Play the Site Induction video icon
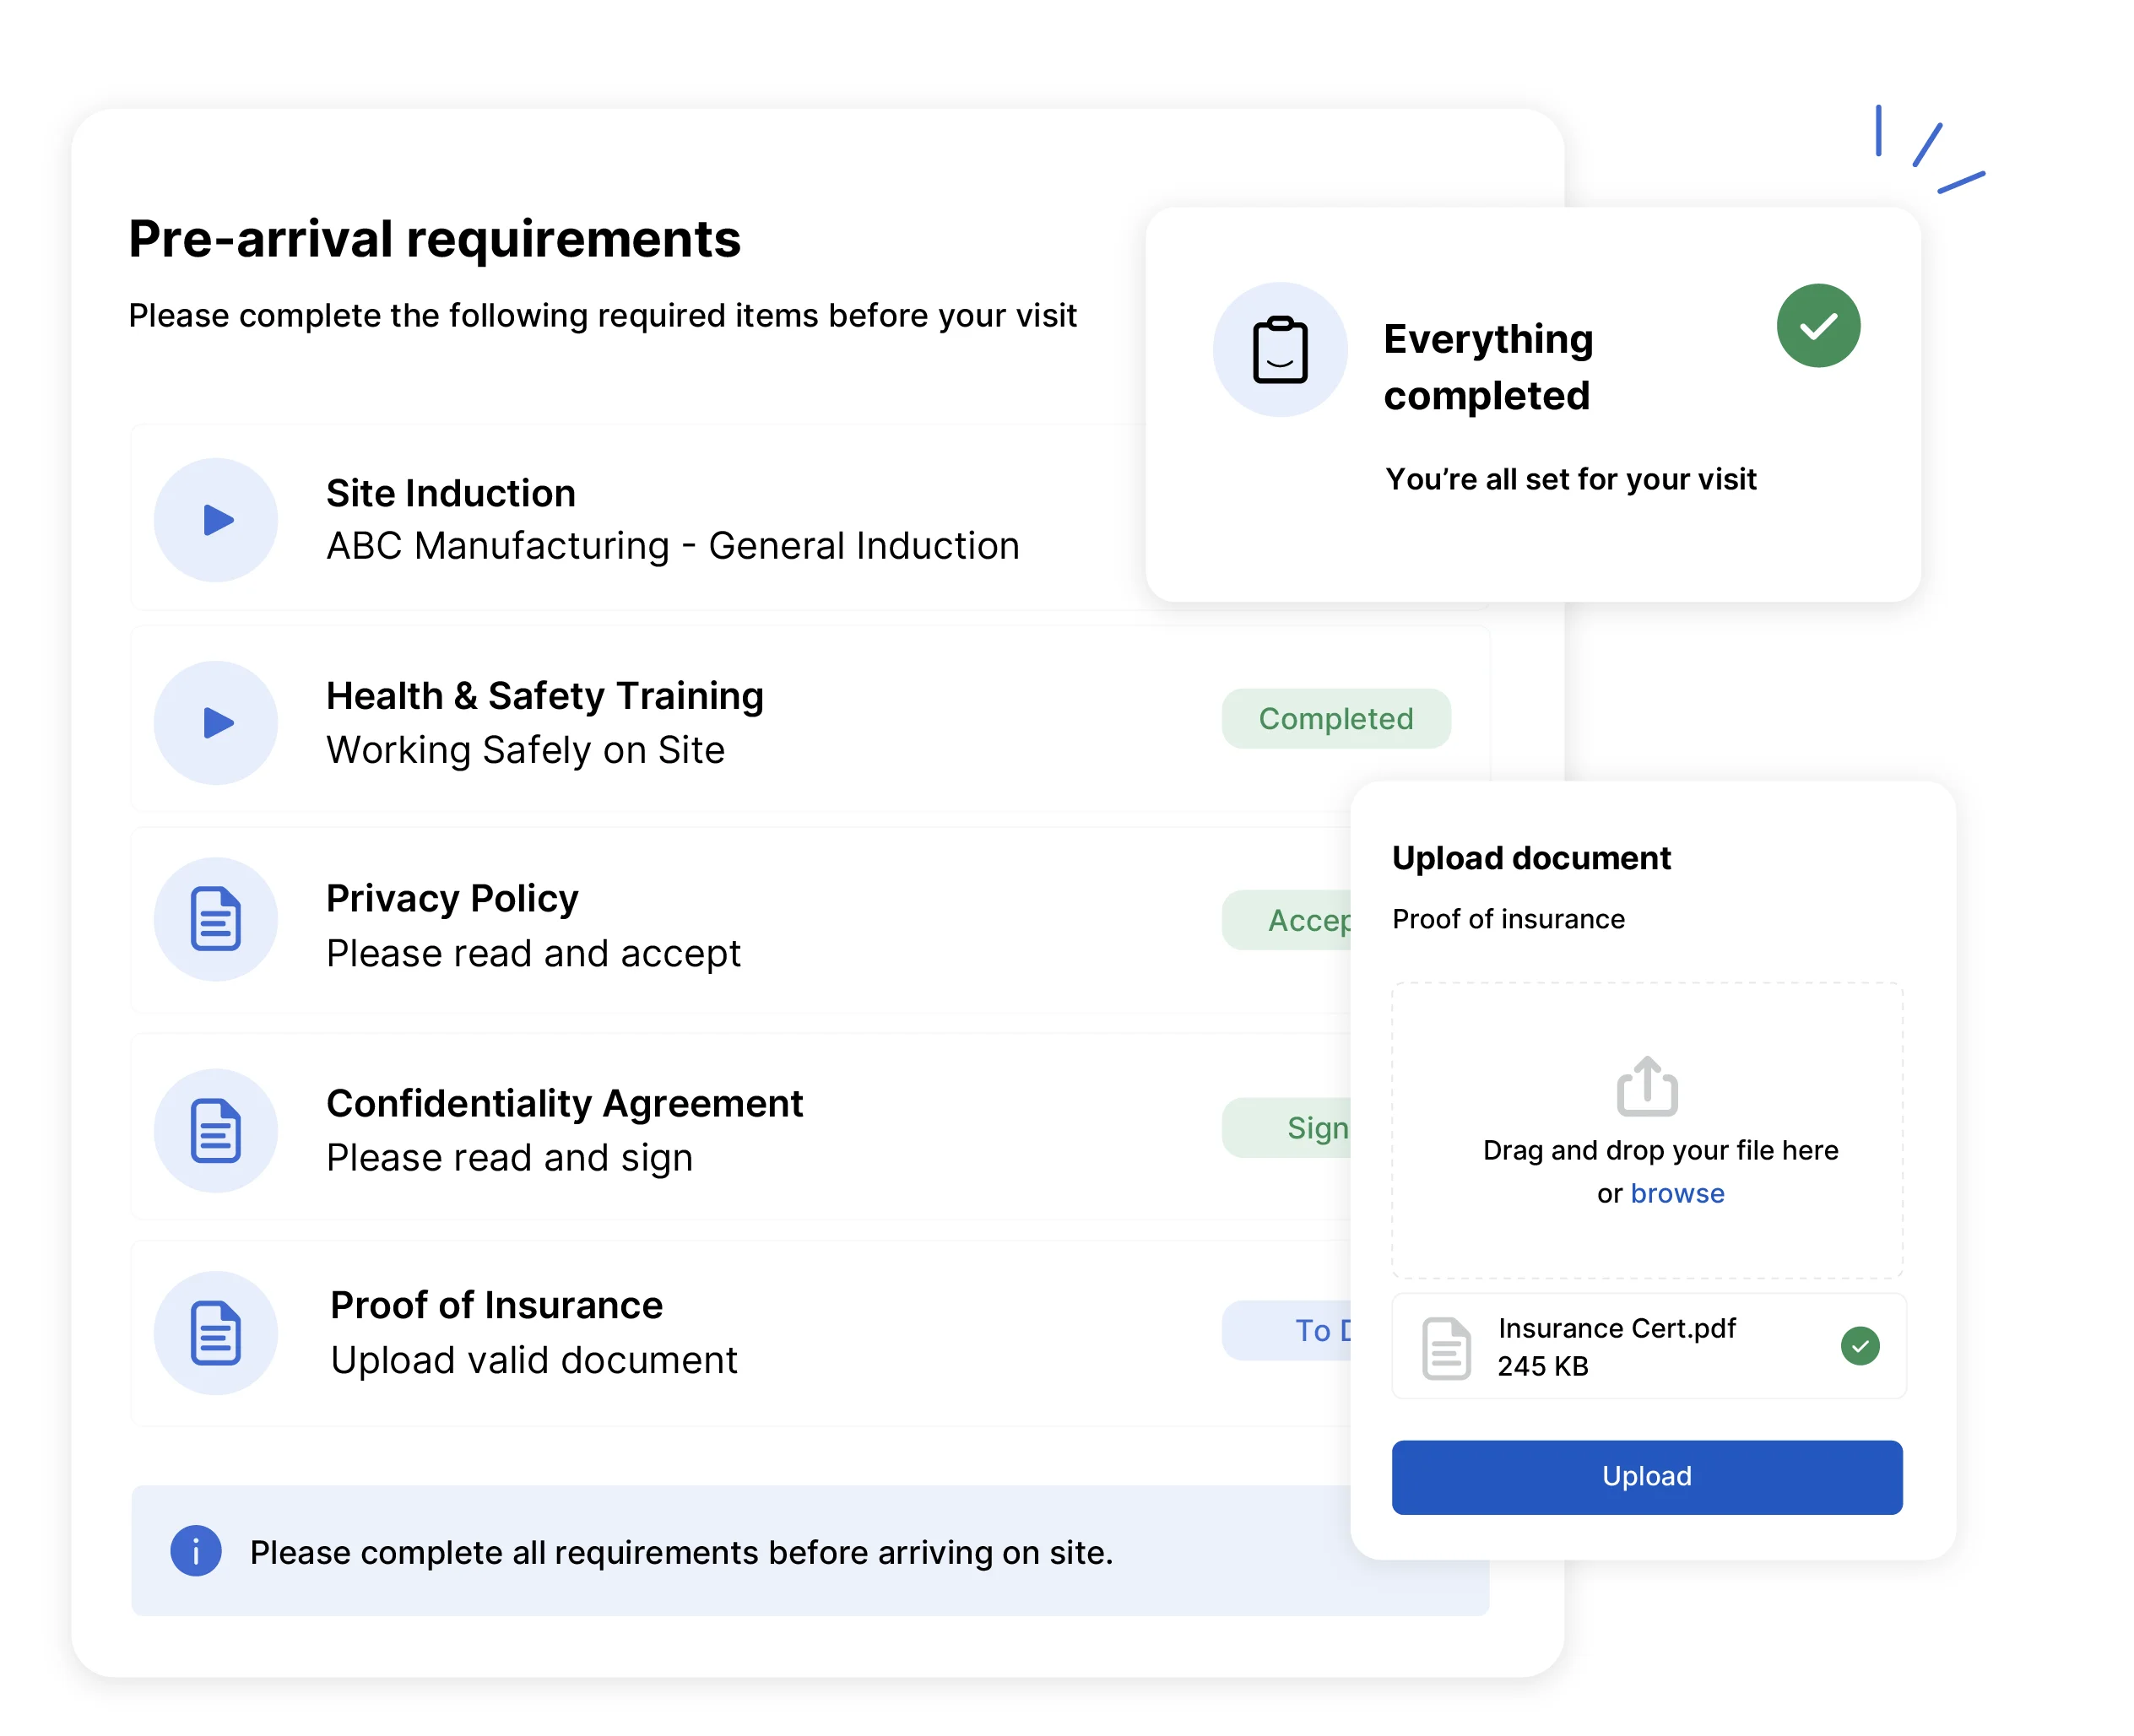 (x=215, y=520)
